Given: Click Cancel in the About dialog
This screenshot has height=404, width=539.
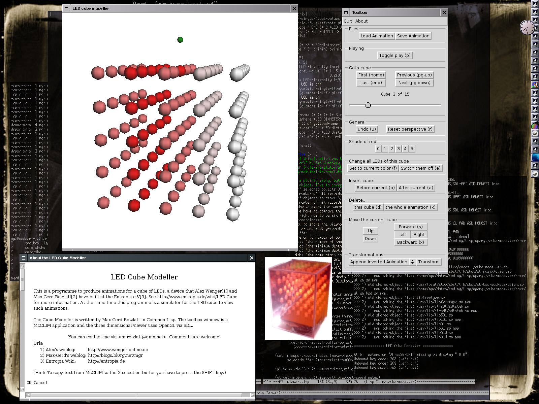Looking at the screenshot, I should pyautogui.click(x=41, y=383).
